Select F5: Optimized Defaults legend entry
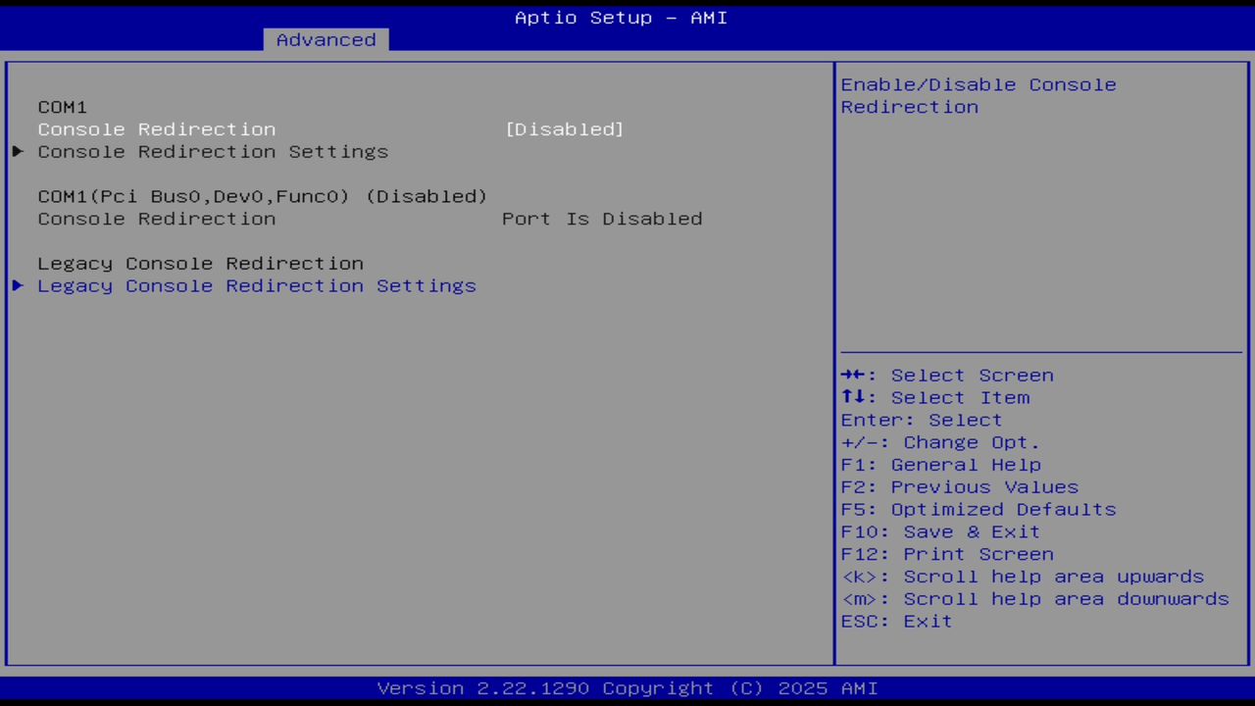 [x=978, y=509]
